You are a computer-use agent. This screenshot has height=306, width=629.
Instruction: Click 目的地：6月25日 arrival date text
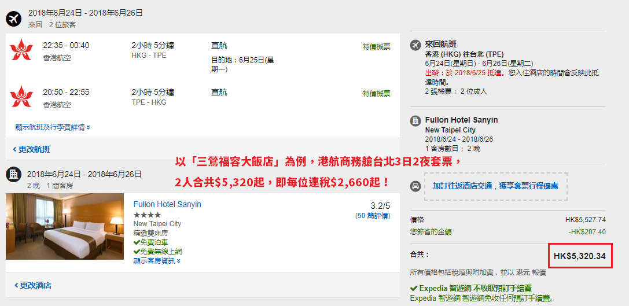coord(242,65)
